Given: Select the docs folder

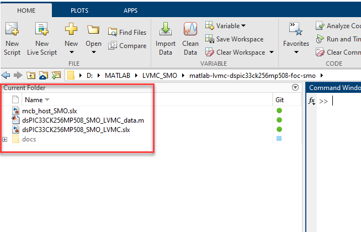Looking at the screenshot, I should coord(29,139).
